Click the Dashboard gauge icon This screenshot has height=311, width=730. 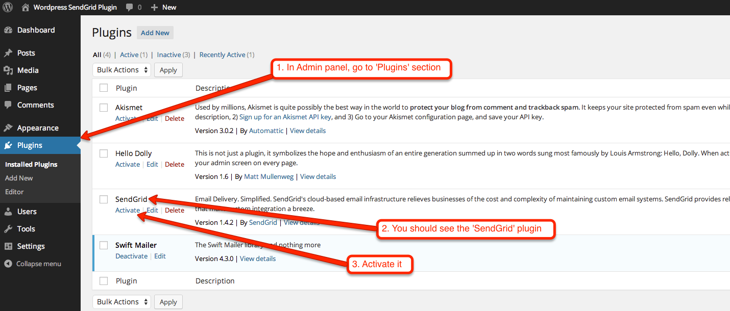[8, 30]
